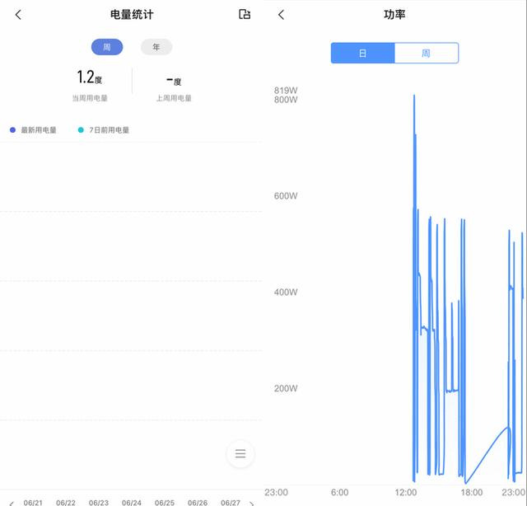
Task: Go back from the 电量统计 screen
Action: (x=18, y=15)
